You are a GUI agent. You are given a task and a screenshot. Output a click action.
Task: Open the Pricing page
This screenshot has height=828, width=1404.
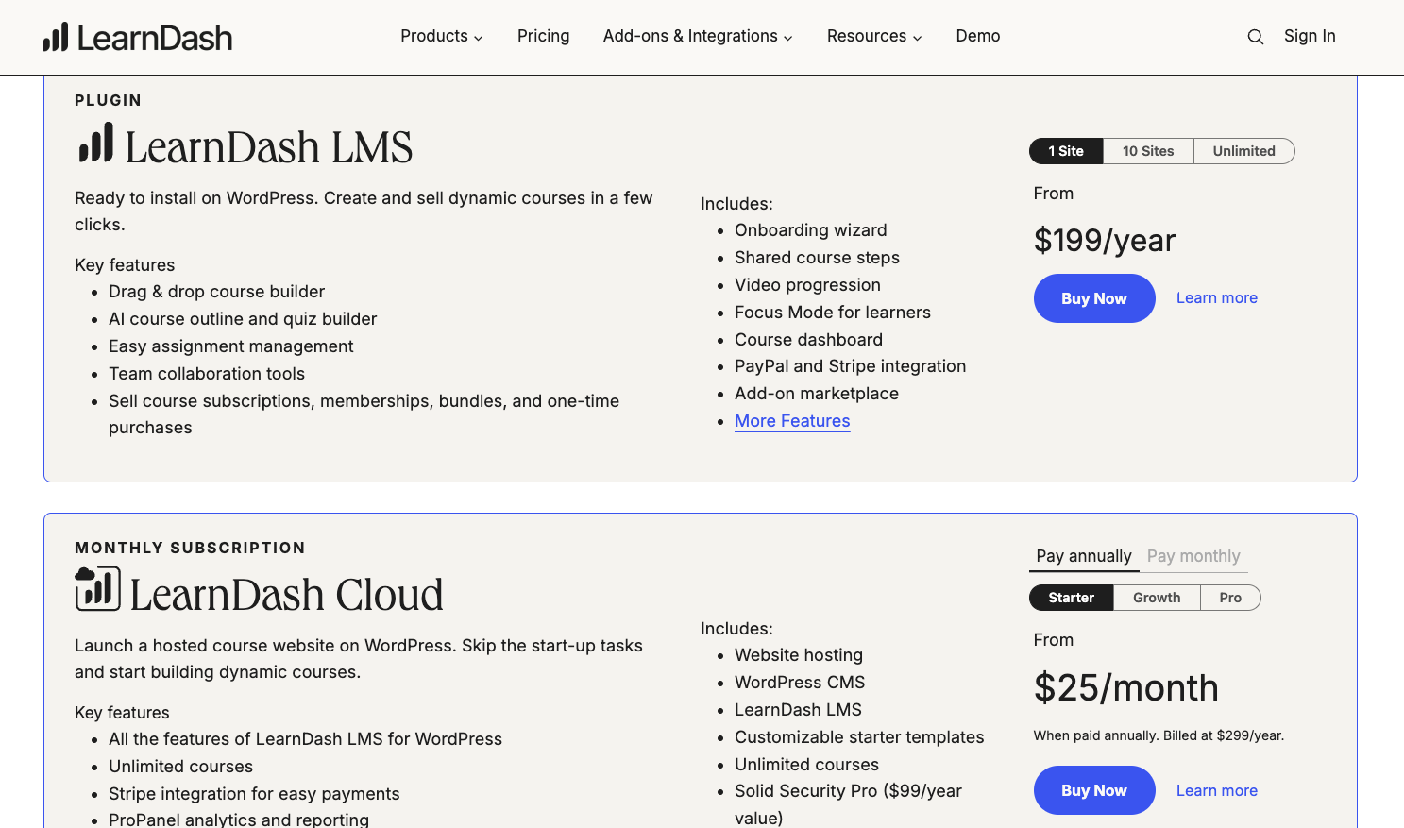543,36
